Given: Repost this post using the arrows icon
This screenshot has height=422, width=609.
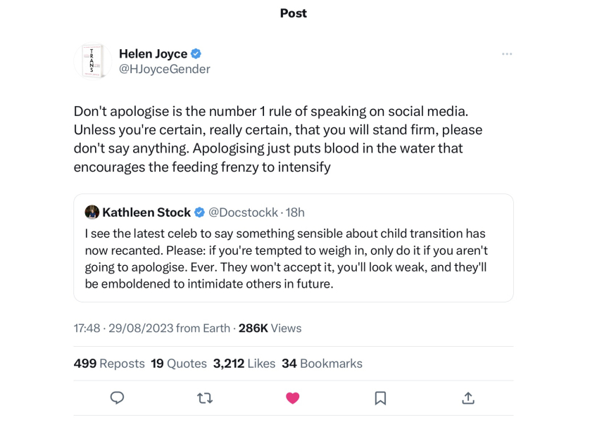Looking at the screenshot, I should pos(205,398).
